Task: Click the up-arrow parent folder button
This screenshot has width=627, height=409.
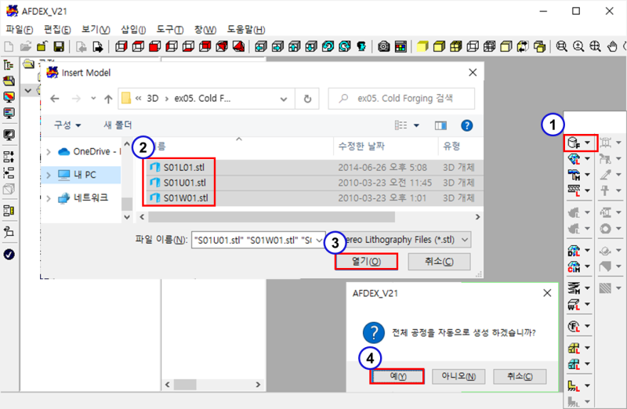Action: click(x=107, y=100)
